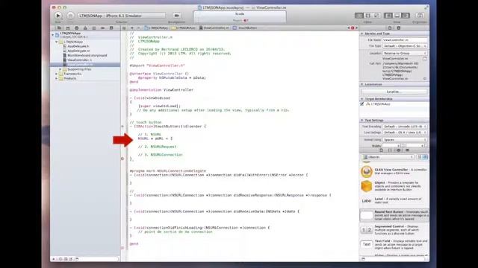The width and height of the screenshot is (478, 268).
Task: Collapse the Text Settings section
Action: [361, 121]
